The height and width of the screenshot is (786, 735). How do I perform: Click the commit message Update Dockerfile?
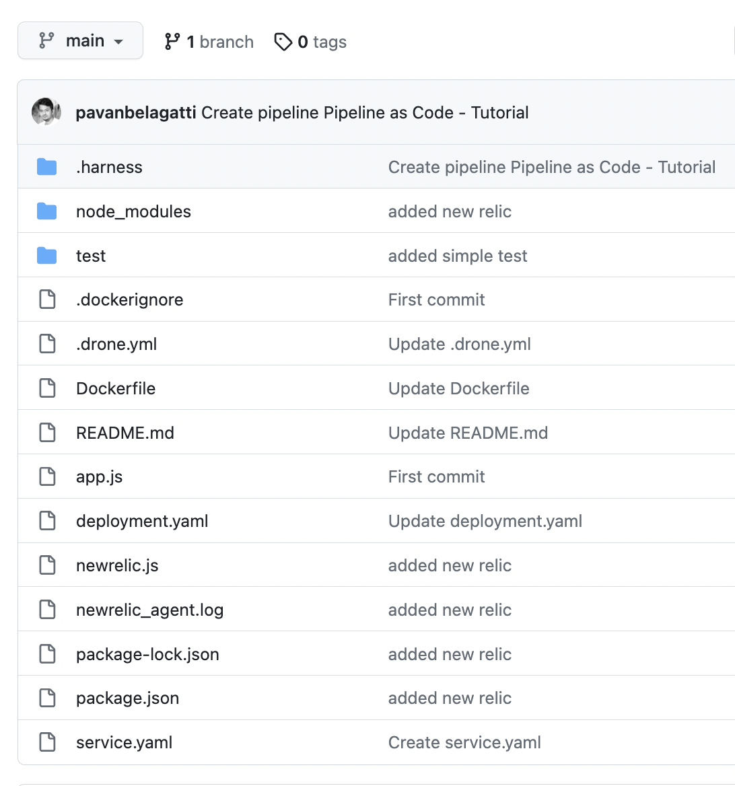[458, 388]
